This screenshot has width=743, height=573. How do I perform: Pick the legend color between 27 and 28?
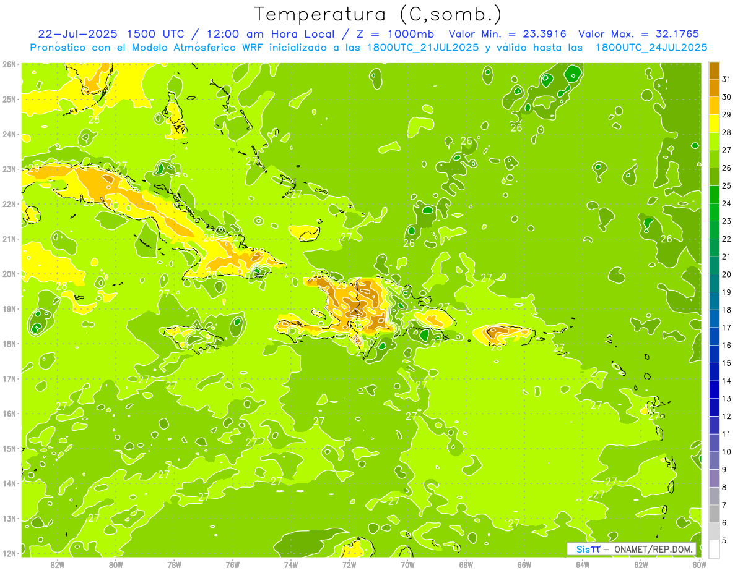click(x=714, y=141)
